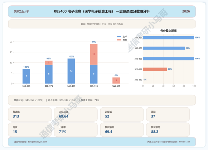The height and width of the screenshot is (150, 208).
Task: Click the 100% label above the 380-399 column
Action: pyautogui.click(x=26, y=67)
